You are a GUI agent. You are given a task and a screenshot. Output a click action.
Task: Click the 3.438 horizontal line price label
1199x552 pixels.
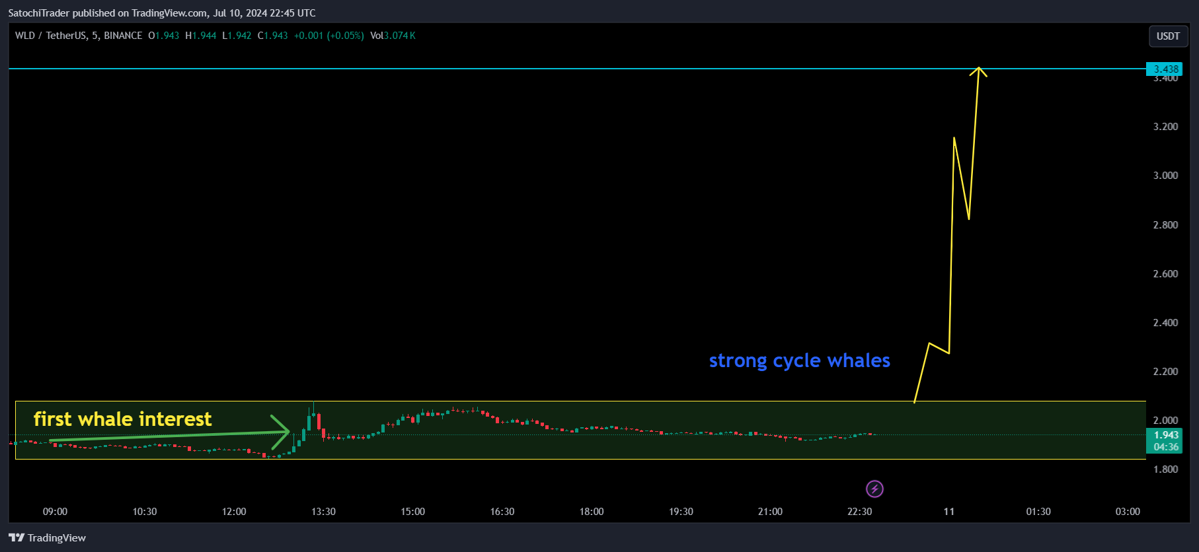coord(1166,69)
